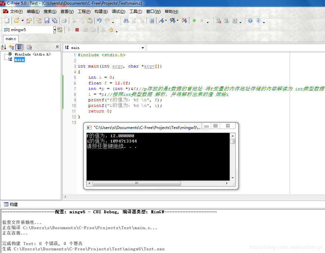Viewport: 325px width, 253px height.
Task: Toggle alphabetical A-Z sort in symbol panel
Action: (x=4, y=47)
